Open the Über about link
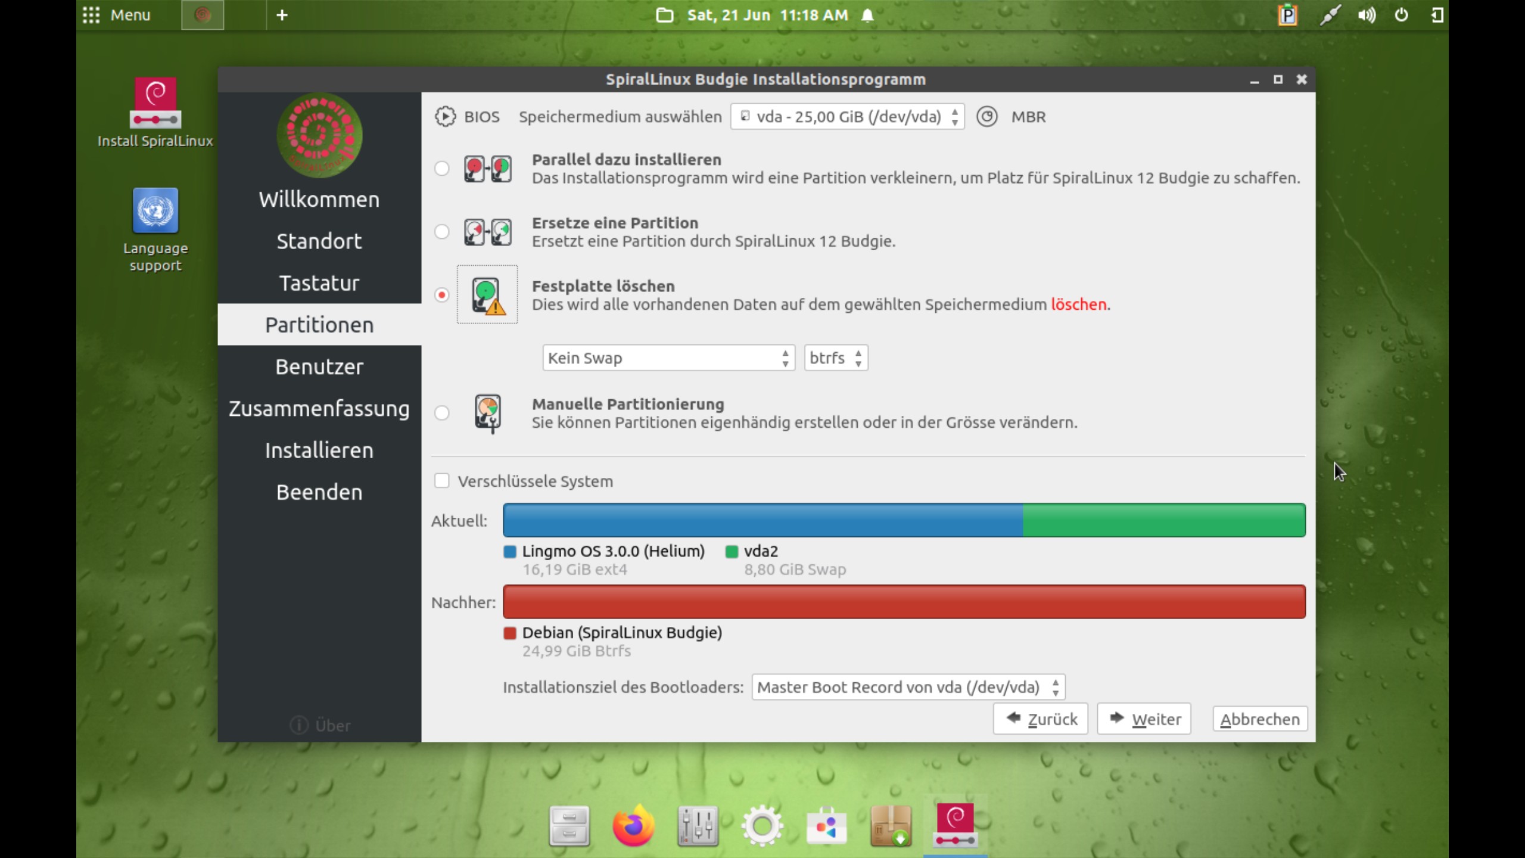Image resolution: width=1525 pixels, height=858 pixels. pyautogui.click(x=320, y=725)
